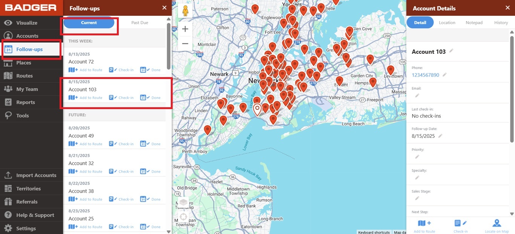The height and width of the screenshot is (234, 515).
Task: Click the Follow-ups list scrollbar
Action: point(169,46)
